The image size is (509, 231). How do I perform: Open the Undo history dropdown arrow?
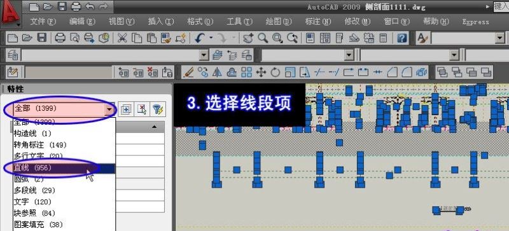tap(211, 38)
